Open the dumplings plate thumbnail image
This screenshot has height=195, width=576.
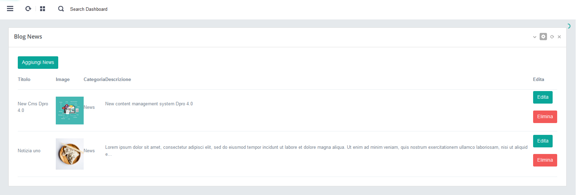pos(70,154)
